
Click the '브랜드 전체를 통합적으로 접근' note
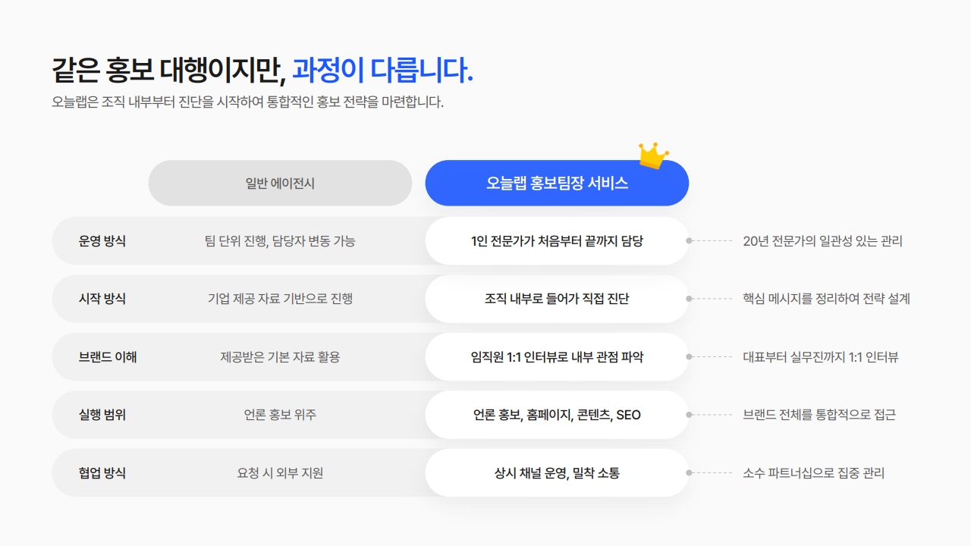819,415
